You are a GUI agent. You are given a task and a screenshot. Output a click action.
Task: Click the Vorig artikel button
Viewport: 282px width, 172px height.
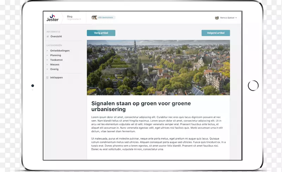[x=101, y=33]
